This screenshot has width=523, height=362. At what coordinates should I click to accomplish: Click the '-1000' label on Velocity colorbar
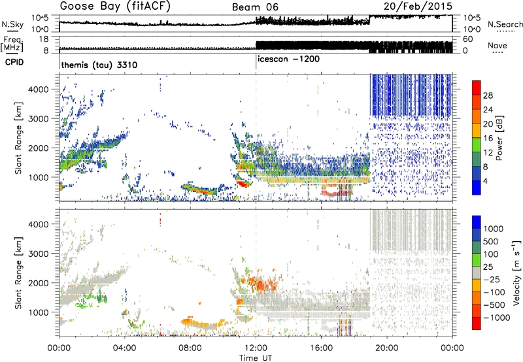pos(497,318)
